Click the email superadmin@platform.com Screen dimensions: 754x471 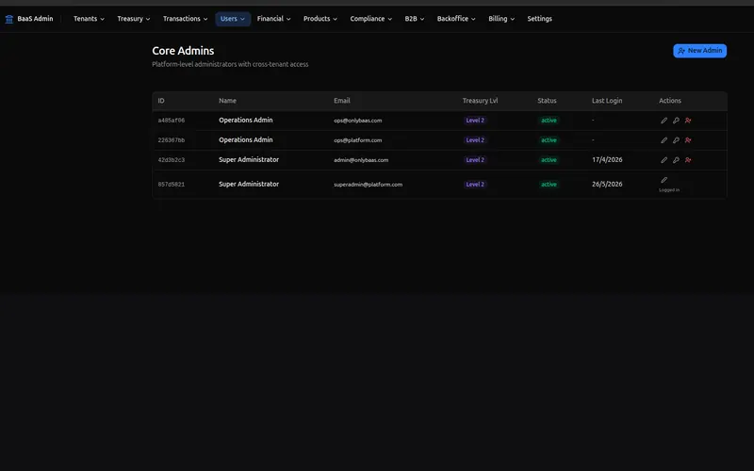[x=368, y=185]
